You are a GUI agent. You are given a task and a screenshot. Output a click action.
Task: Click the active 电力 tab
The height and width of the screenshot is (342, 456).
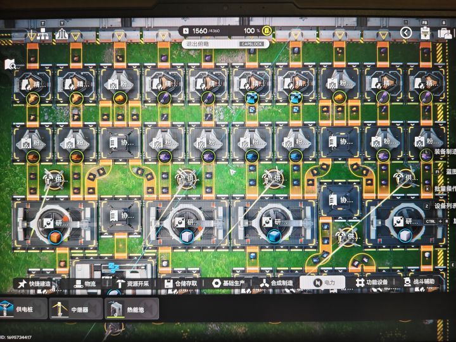pos(322,282)
